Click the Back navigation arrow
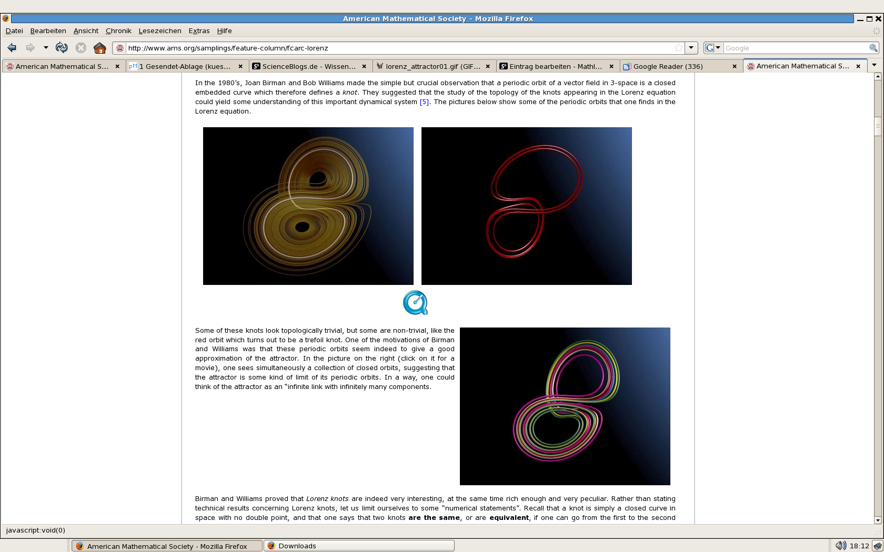Screen dimensions: 884x552 tap(12, 48)
